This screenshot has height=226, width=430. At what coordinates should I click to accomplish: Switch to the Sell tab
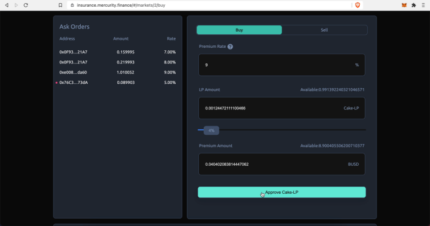[324, 30]
